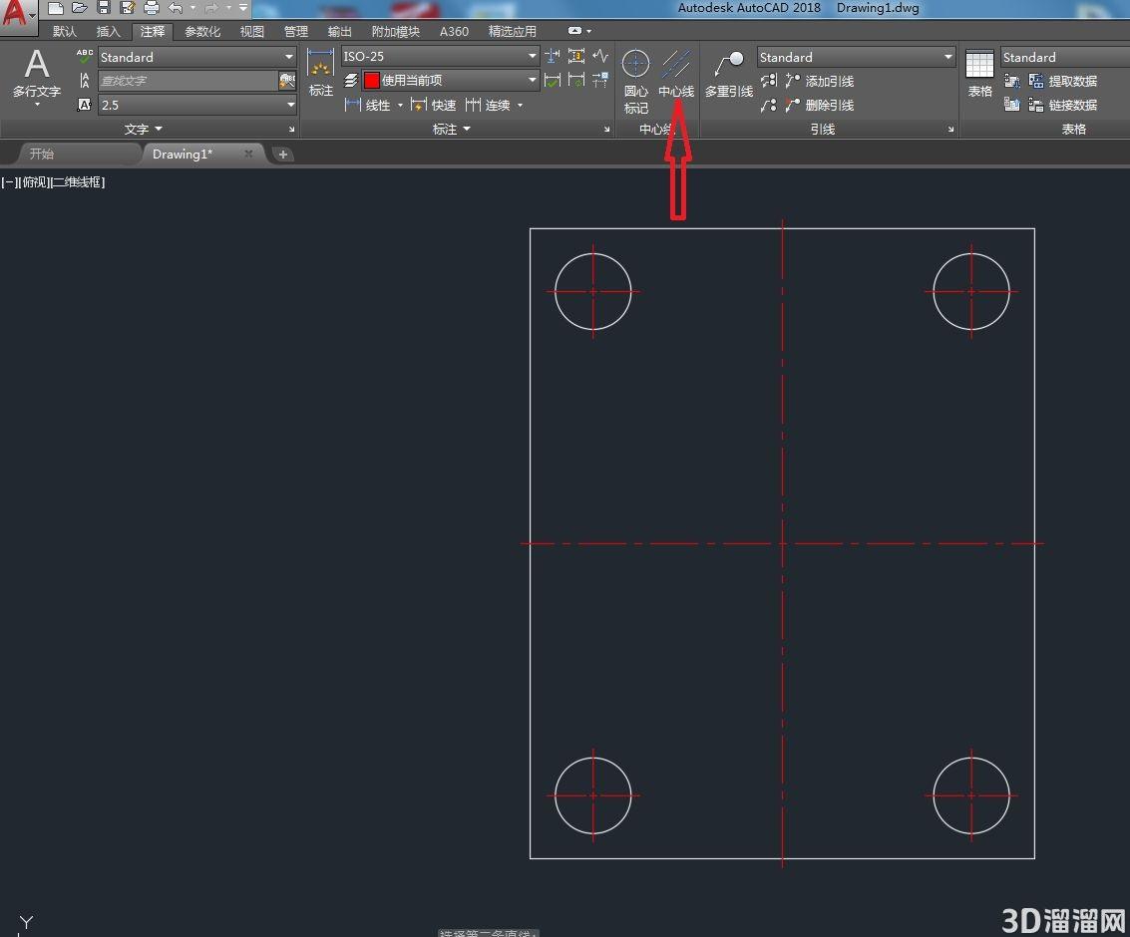Expand the 连续 dimension options arrow
Viewport: 1130px width, 937px height.
tap(521, 105)
